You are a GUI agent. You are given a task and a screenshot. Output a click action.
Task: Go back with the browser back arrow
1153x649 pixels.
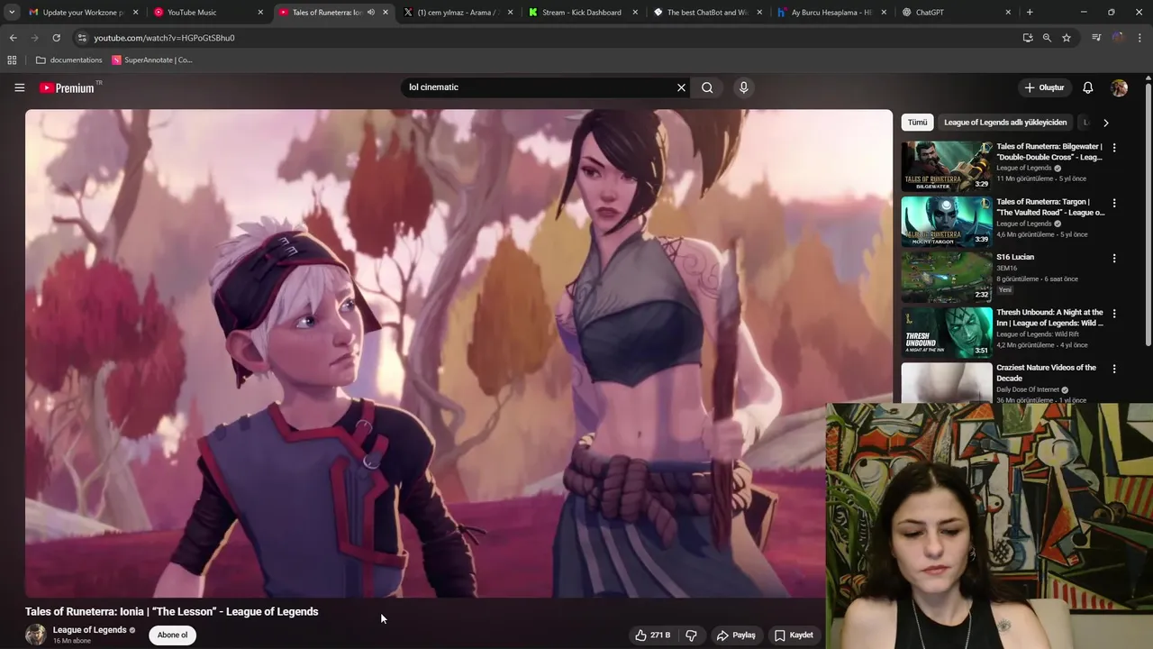[x=13, y=38]
